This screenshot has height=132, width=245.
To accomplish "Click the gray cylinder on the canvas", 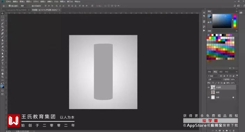I will tap(103, 72).
